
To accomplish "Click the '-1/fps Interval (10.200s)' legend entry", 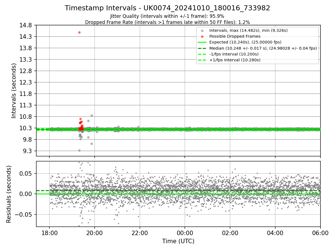I will (234, 54).
